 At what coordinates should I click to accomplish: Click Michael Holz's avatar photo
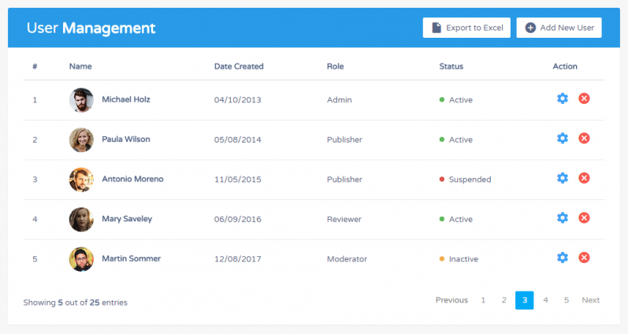81,100
